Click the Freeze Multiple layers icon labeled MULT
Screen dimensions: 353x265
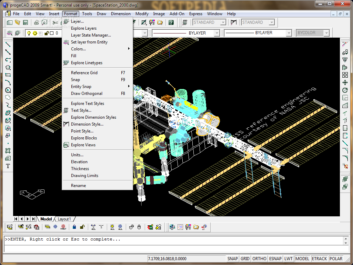(x=63, y=227)
